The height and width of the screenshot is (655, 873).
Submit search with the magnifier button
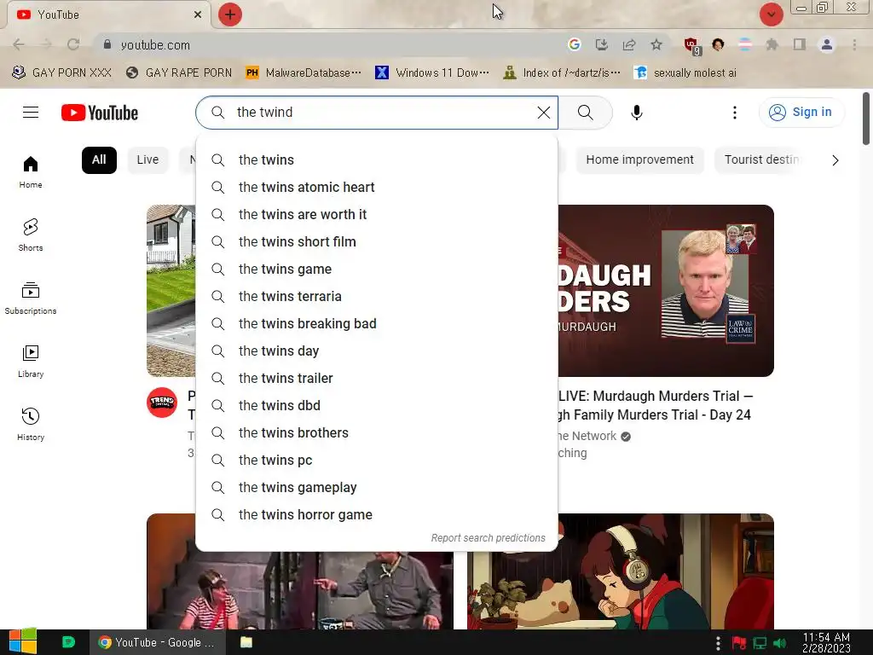(x=585, y=113)
